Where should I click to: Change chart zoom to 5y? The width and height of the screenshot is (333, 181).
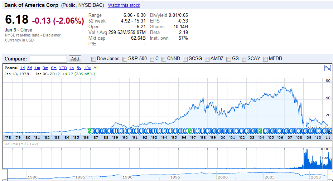(79, 68)
